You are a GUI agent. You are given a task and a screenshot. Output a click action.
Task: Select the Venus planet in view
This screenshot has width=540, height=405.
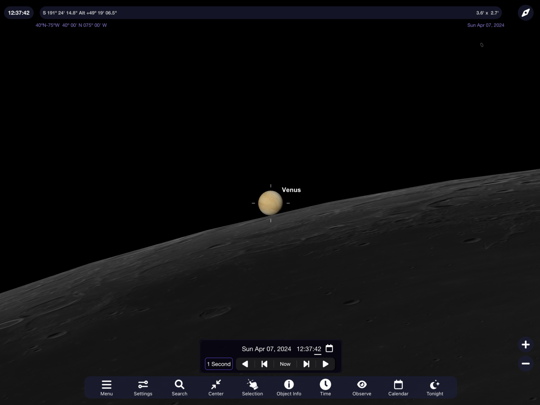[x=270, y=203]
